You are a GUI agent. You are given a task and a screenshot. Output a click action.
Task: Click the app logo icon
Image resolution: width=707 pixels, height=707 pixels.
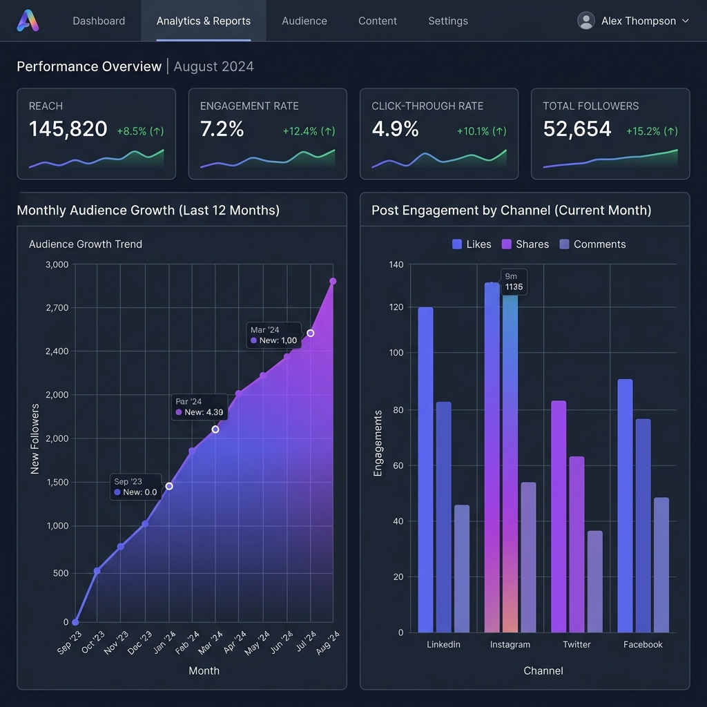pos(28,21)
